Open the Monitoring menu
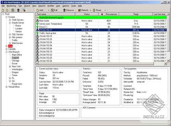Image resolution: width=171 pixels, height=126 pixels. pyautogui.click(x=11, y=6)
